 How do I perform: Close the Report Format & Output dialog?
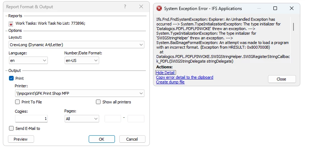pyautogui.click(x=141, y=7)
